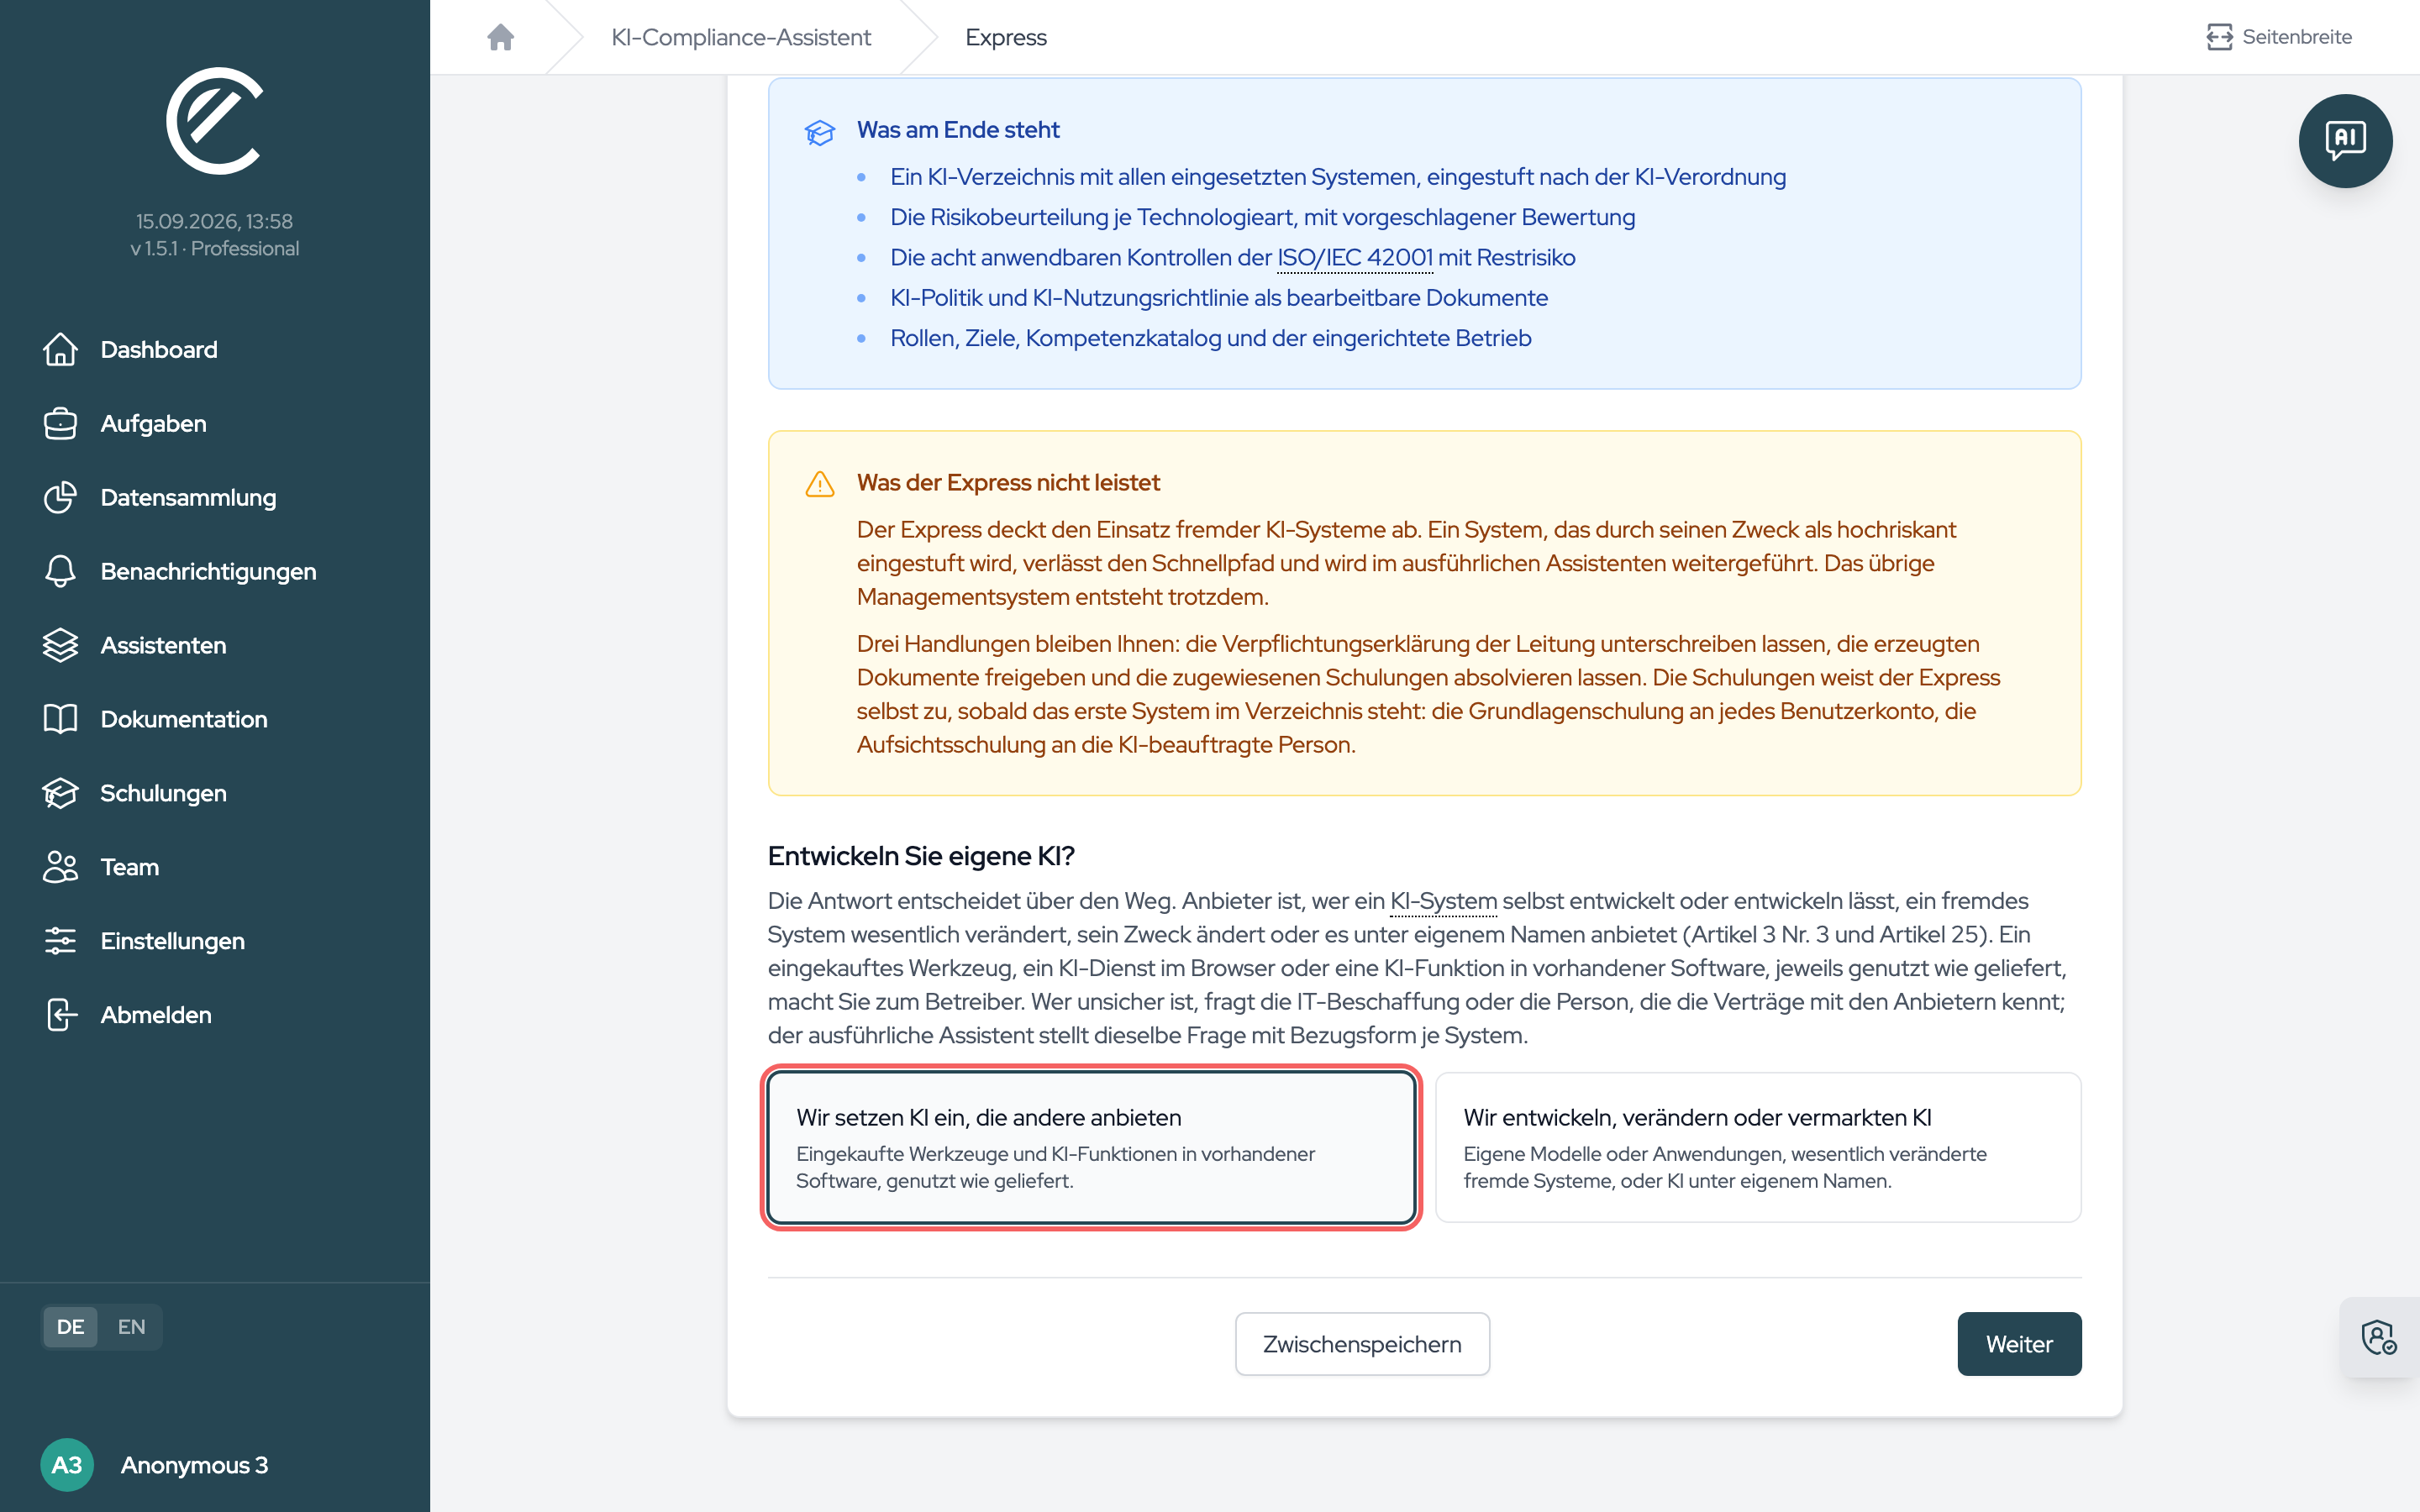
Task: Select 'Wir entwickeln, verändern oder vermarkten KI'
Action: [x=1758, y=1147]
